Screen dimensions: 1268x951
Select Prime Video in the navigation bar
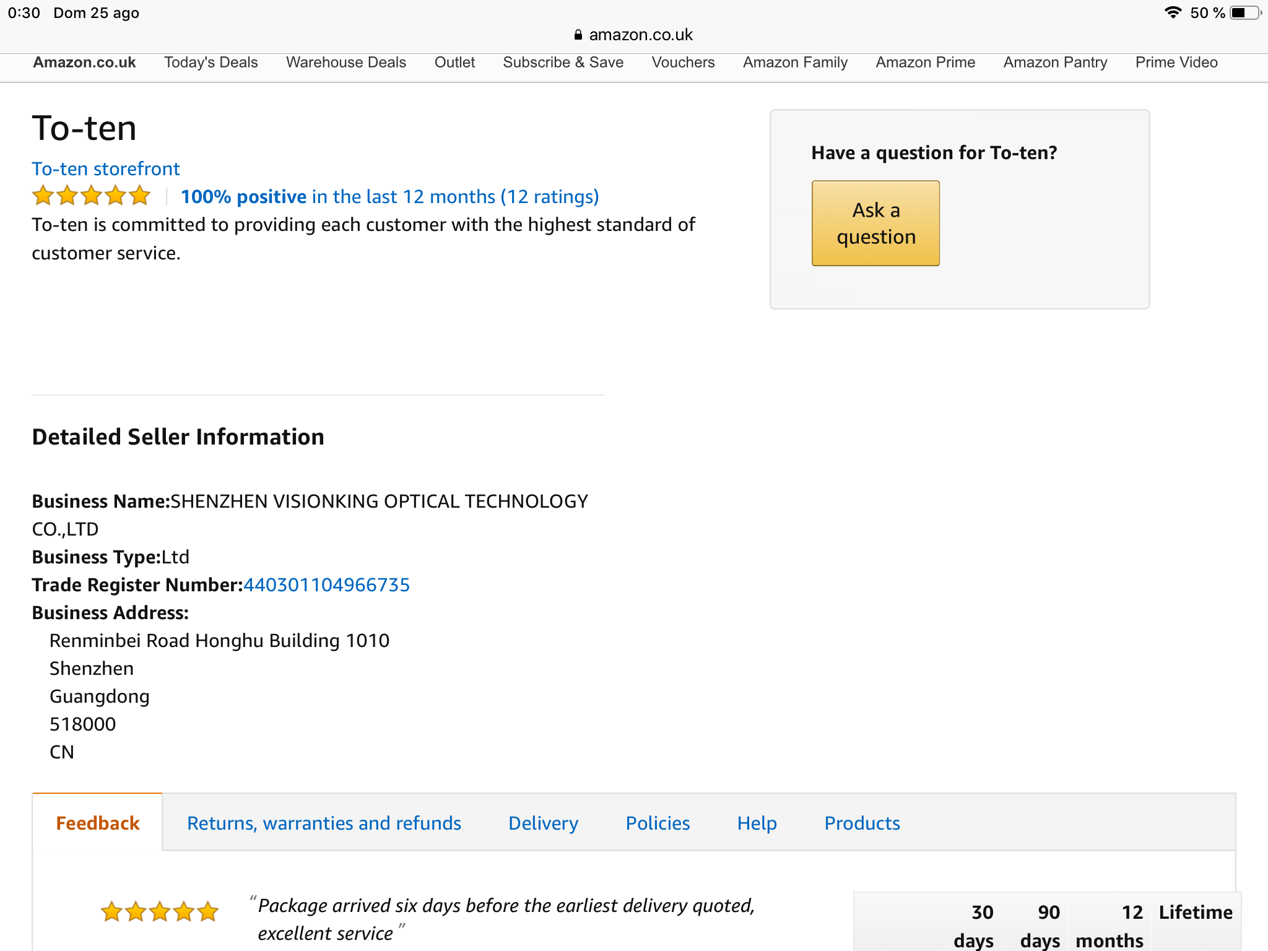pyautogui.click(x=1176, y=63)
